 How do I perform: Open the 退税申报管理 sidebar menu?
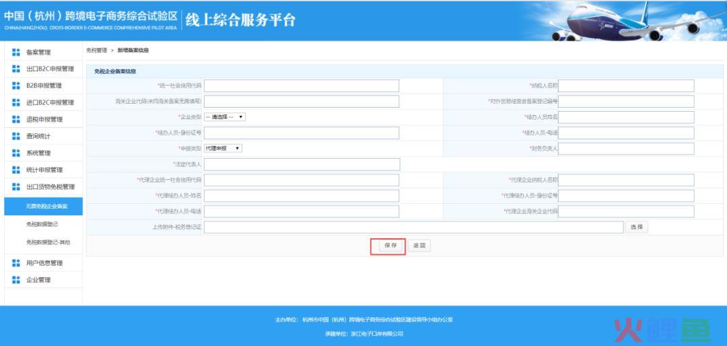(44, 119)
